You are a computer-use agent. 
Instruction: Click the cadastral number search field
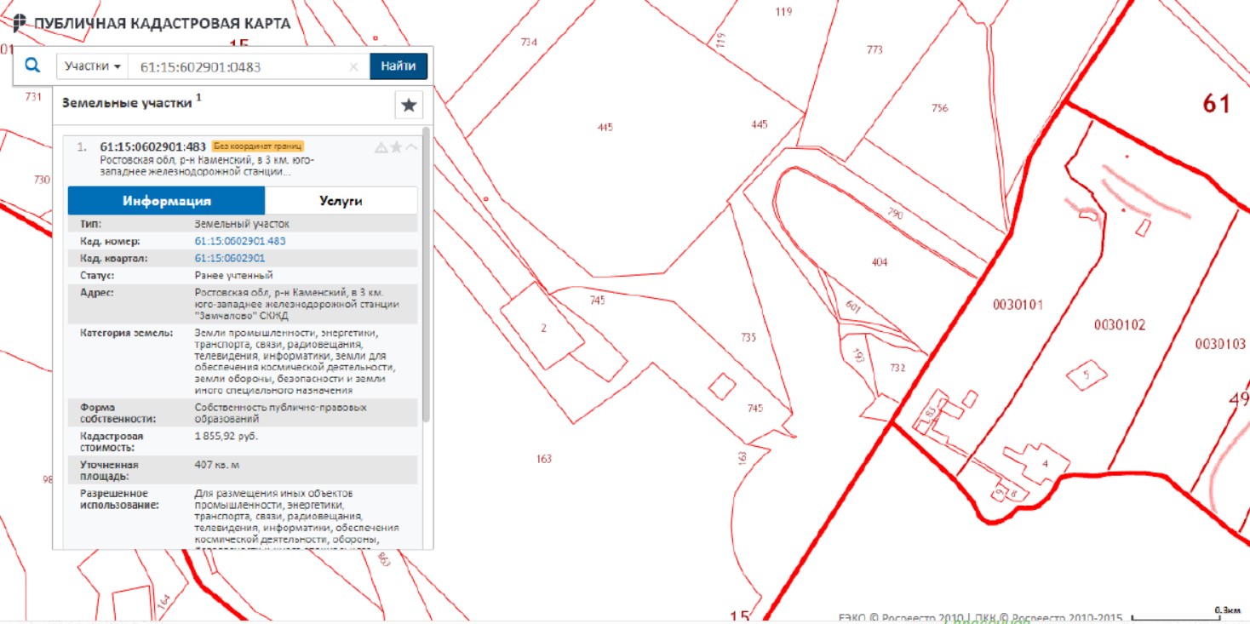238,67
